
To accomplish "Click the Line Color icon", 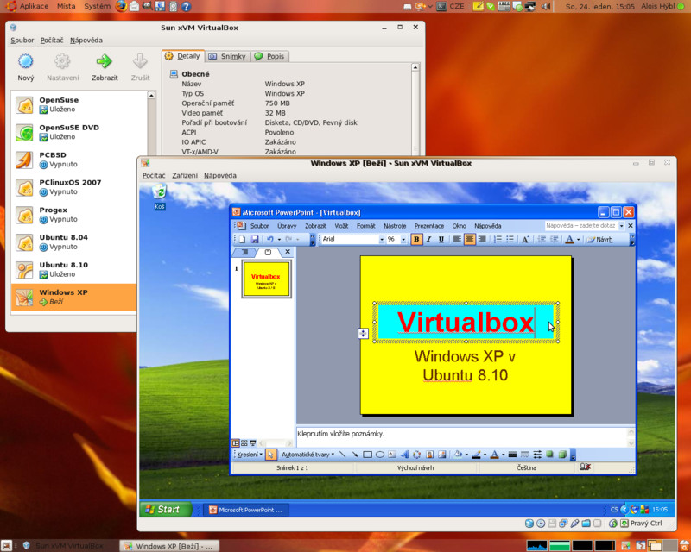I will (x=476, y=455).
